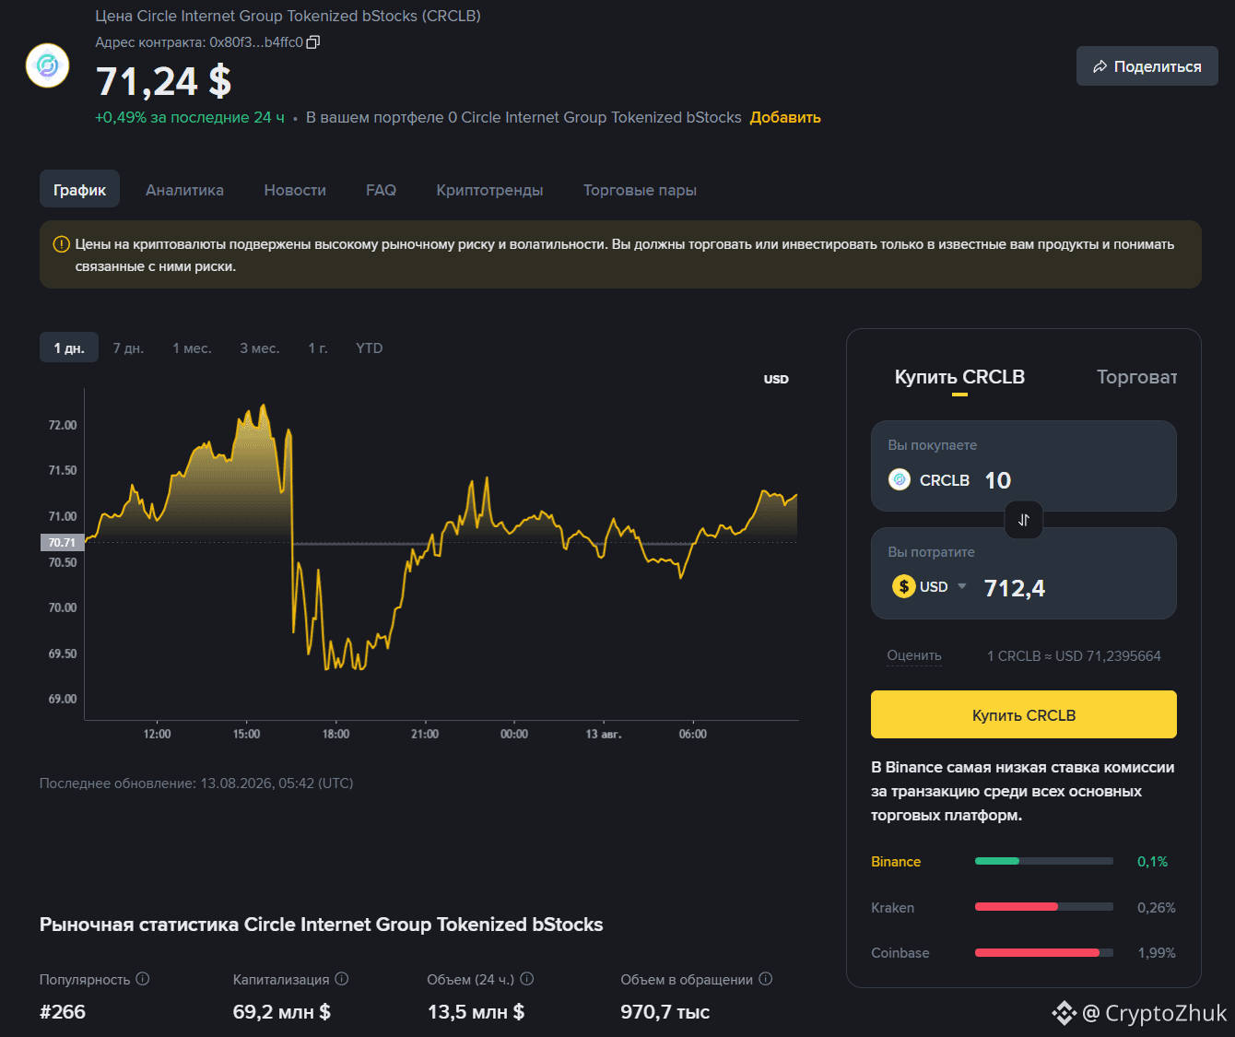1235x1037 pixels.
Task: Click the Kraken fee bar
Action: (x=1043, y=907)
